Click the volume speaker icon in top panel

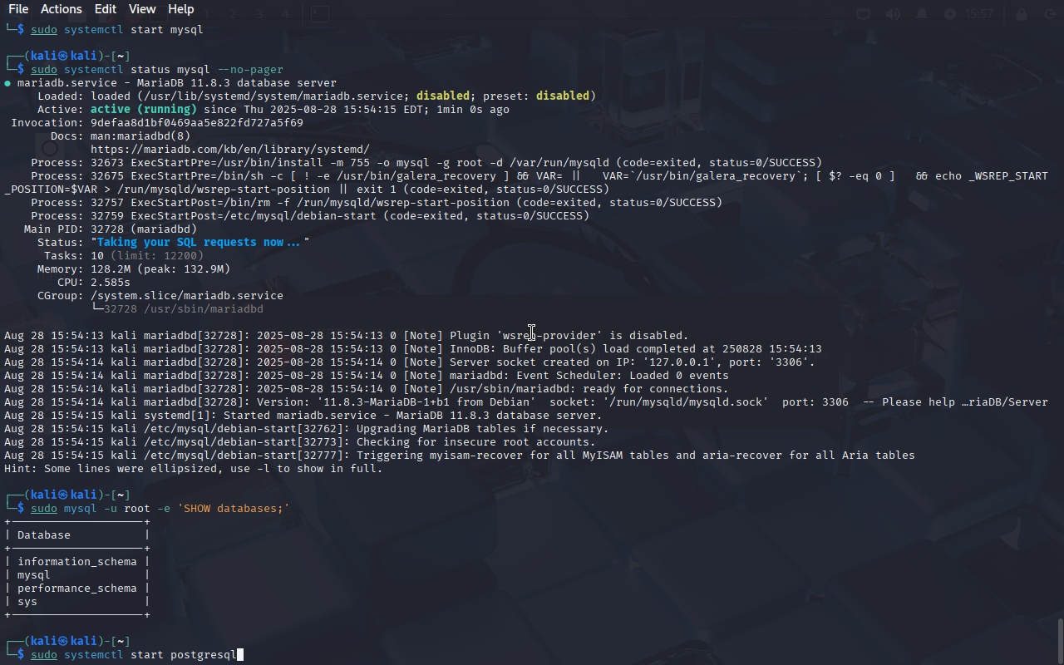(893, 14)
